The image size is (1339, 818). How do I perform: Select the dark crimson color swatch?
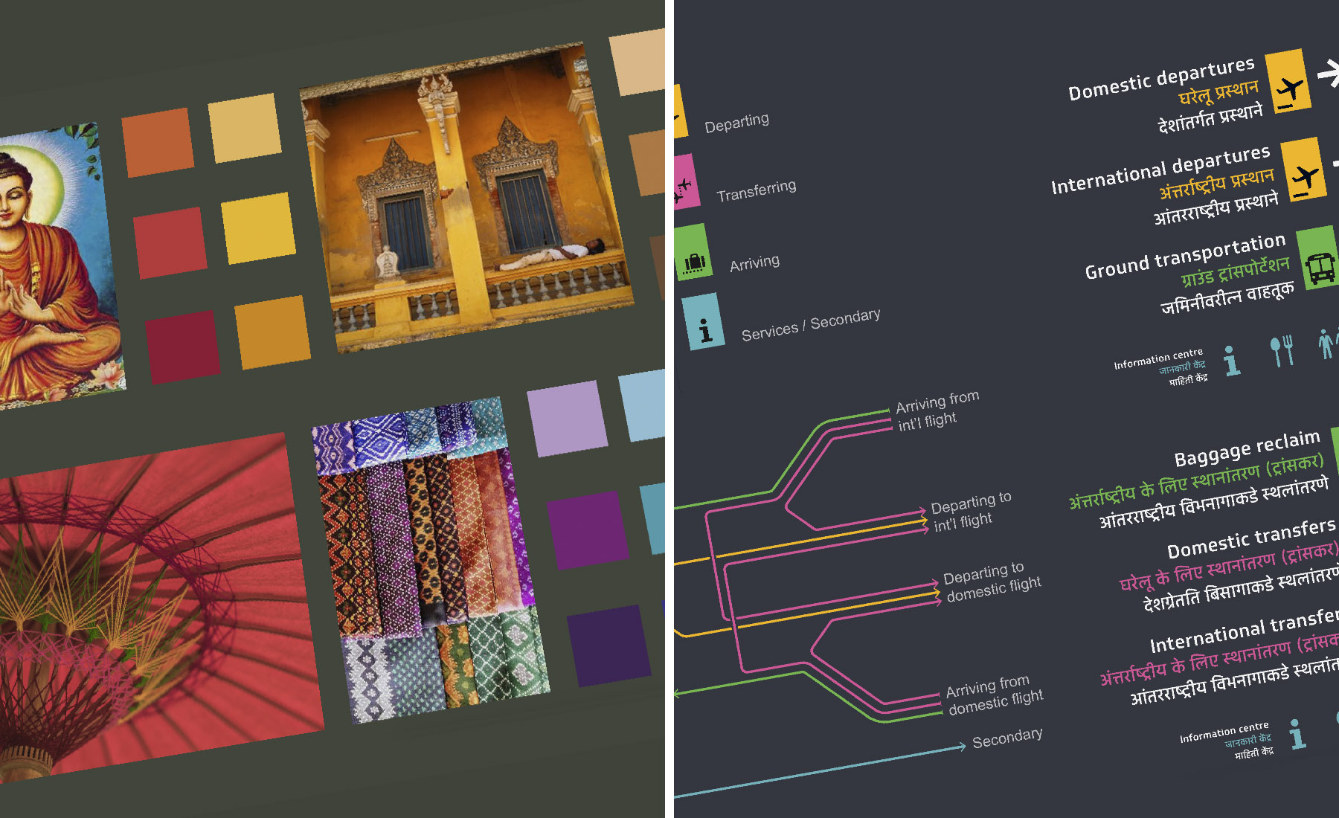(183, 347)
